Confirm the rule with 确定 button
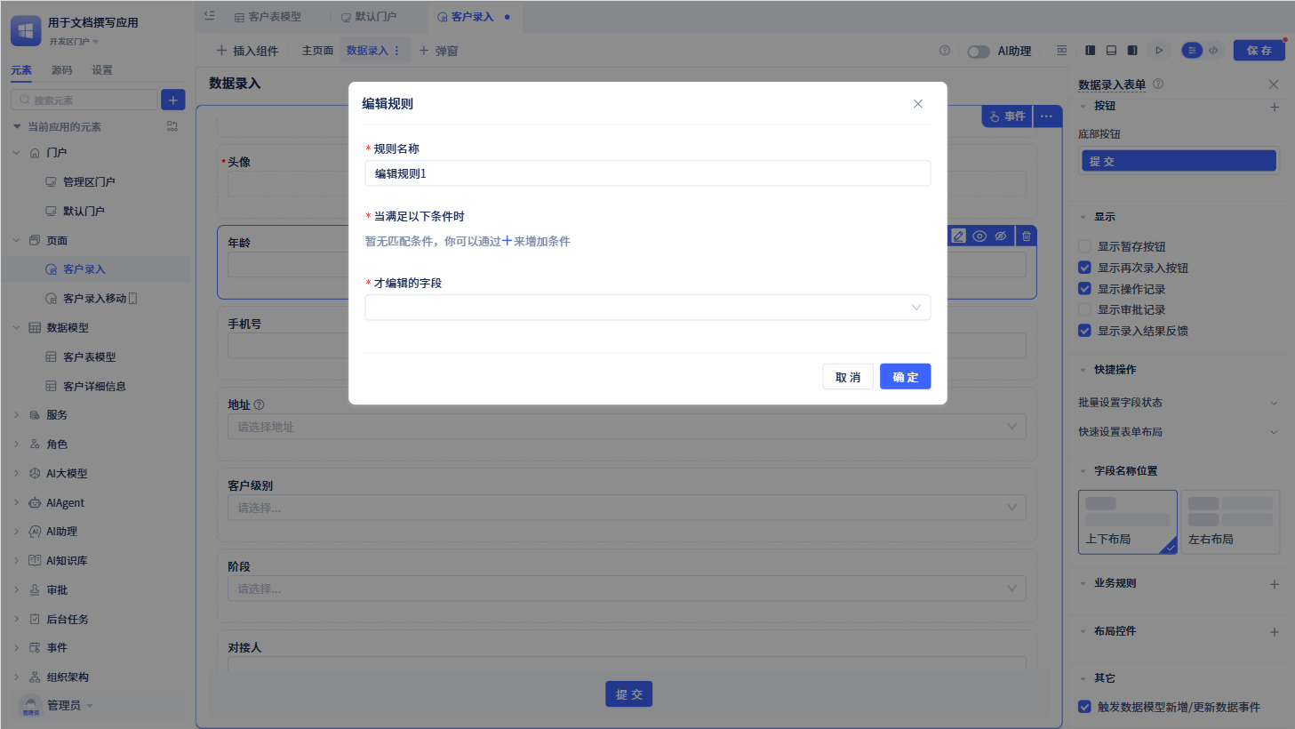This screenshot has width=1295, height=729. point(906,377)
